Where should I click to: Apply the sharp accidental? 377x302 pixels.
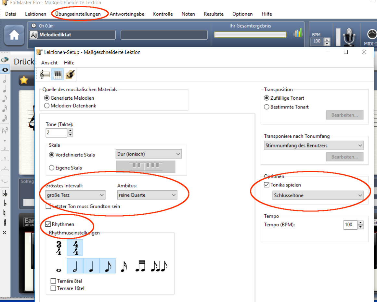tap(5, 223)
